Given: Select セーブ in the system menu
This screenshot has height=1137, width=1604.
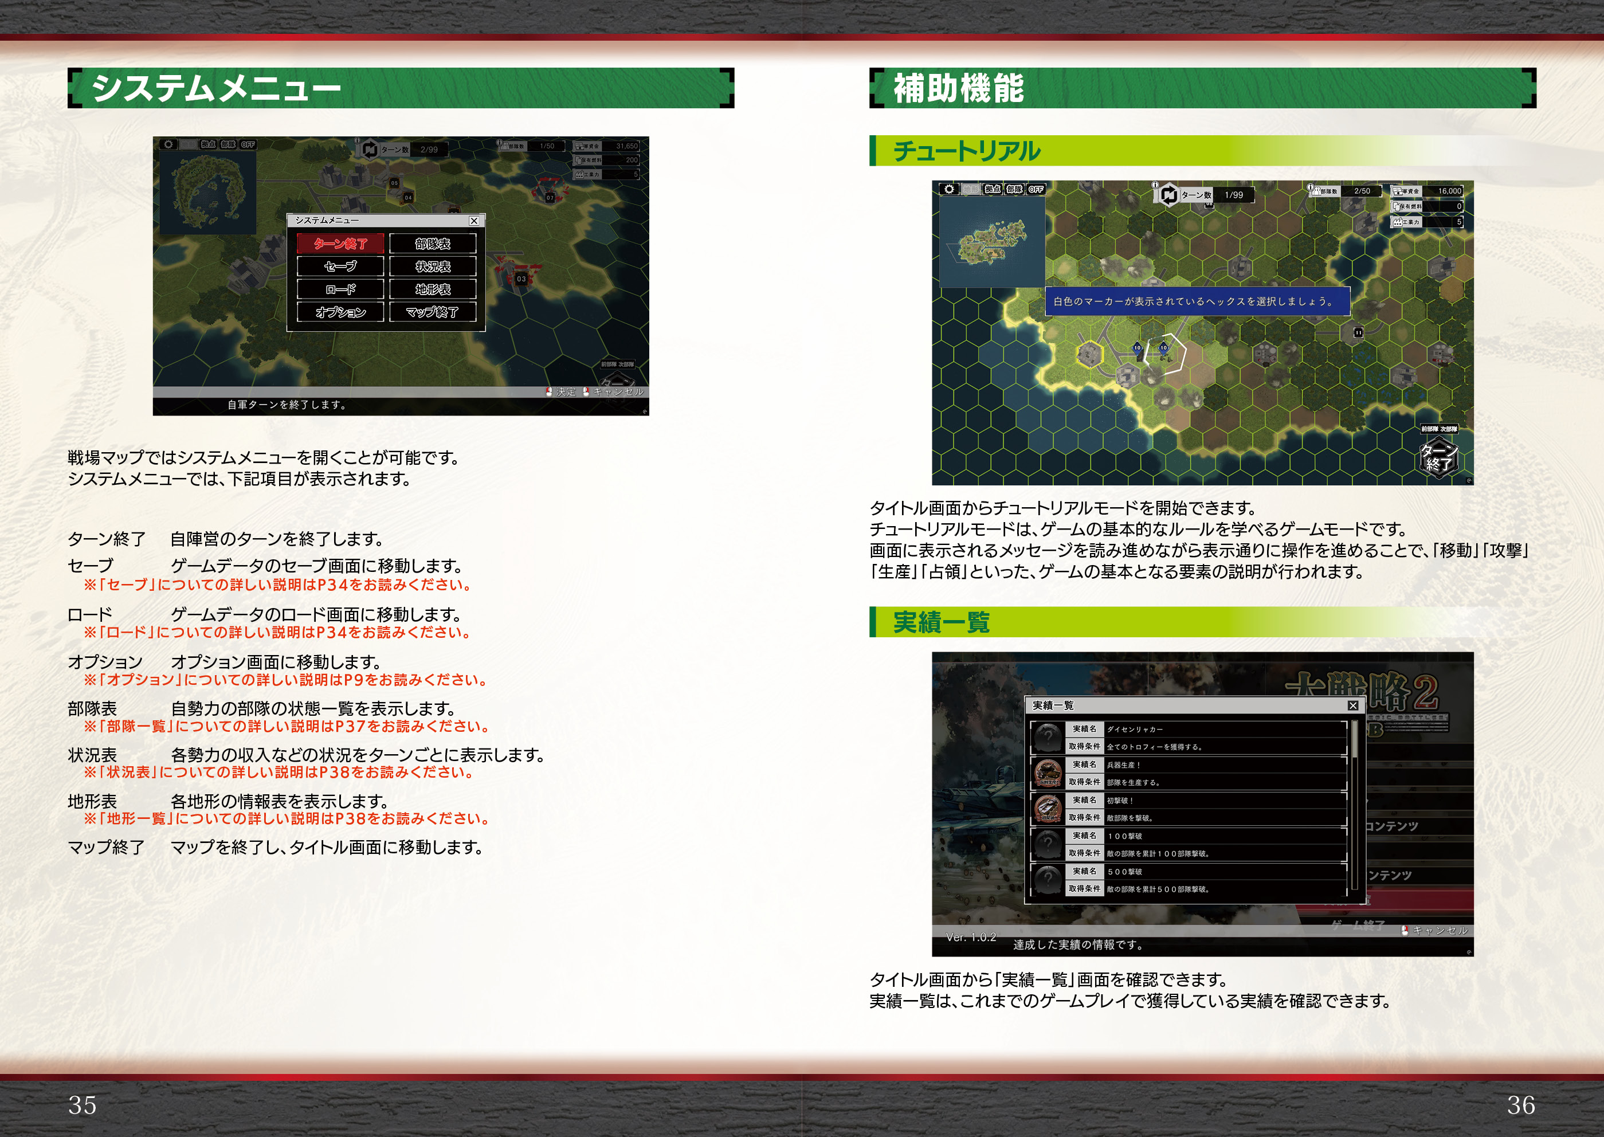Looking at the screenshot, I should point(340,266).
